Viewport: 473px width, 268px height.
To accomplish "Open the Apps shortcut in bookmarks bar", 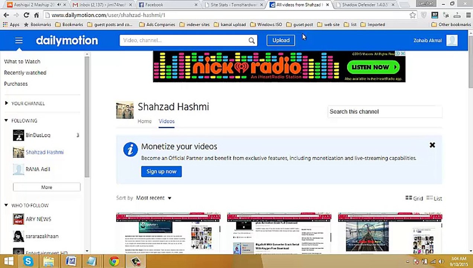I will pyautogui.click(x=11, y=25).
